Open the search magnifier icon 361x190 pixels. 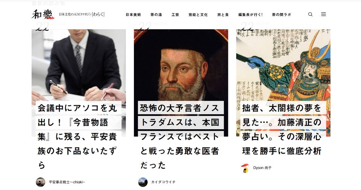coord(310,15)
